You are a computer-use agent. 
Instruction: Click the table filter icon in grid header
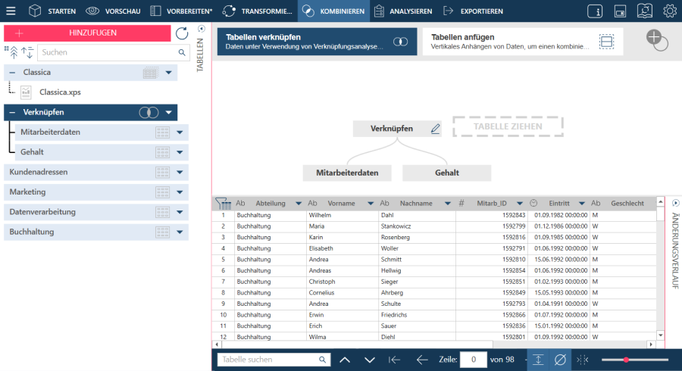(x=223, y=203)
